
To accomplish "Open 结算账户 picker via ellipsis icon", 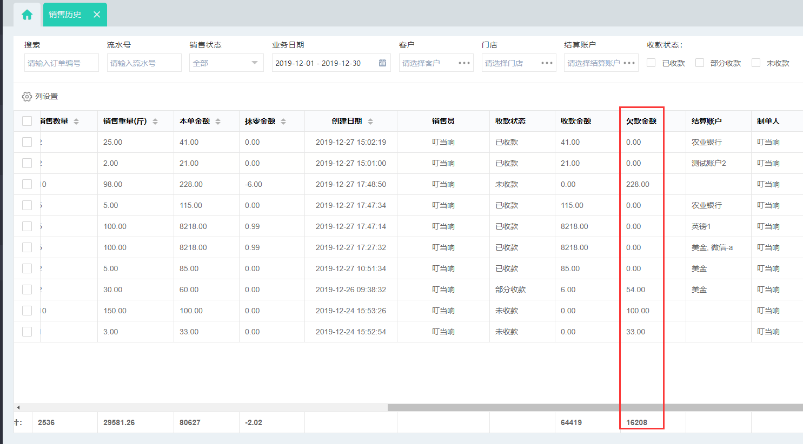I will (629, 63).
